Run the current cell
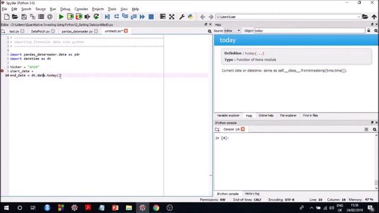The height and width of the screenshot is (213, 379). tap(70, 17)
